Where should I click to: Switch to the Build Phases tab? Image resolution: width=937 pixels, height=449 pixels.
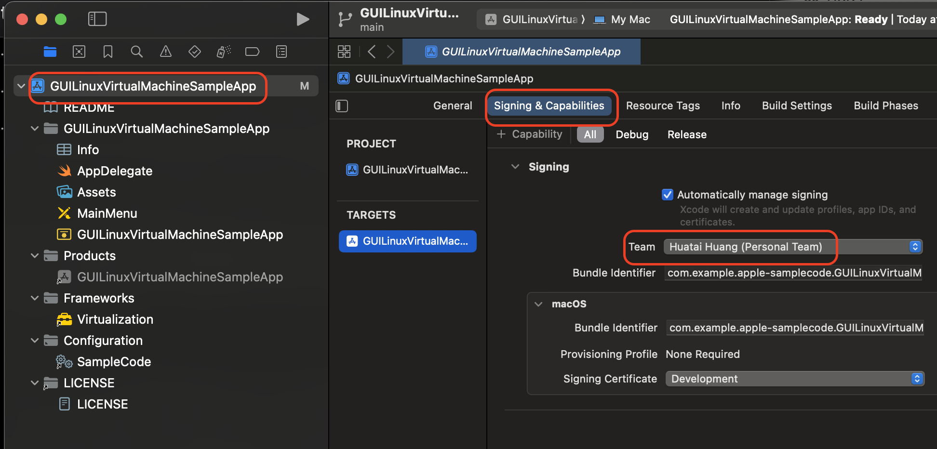click(886, 106)
